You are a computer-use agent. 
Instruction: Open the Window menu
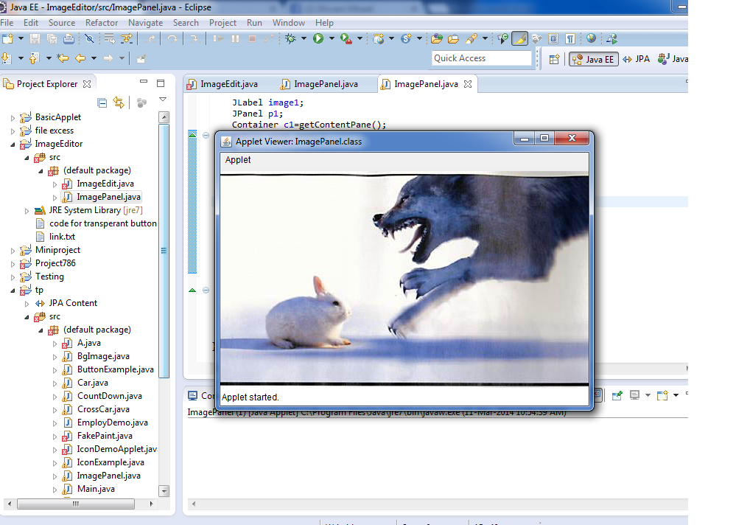[288, 23]
